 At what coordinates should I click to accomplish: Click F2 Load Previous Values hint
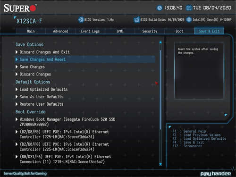pyautogui.click(x=196, y=135)
